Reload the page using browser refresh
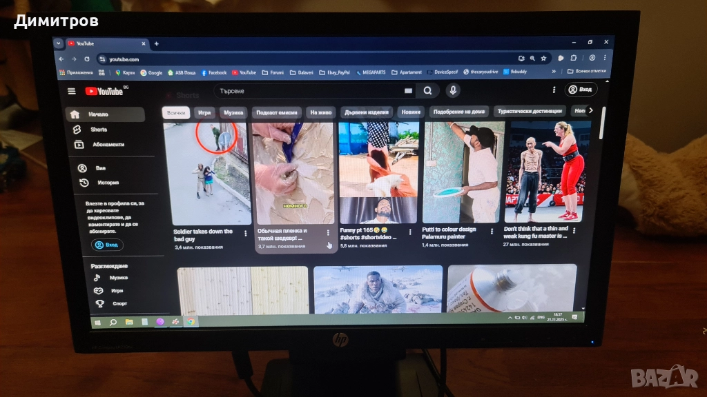The height and width of the screenshot is (397, 707). click(87, 59)
